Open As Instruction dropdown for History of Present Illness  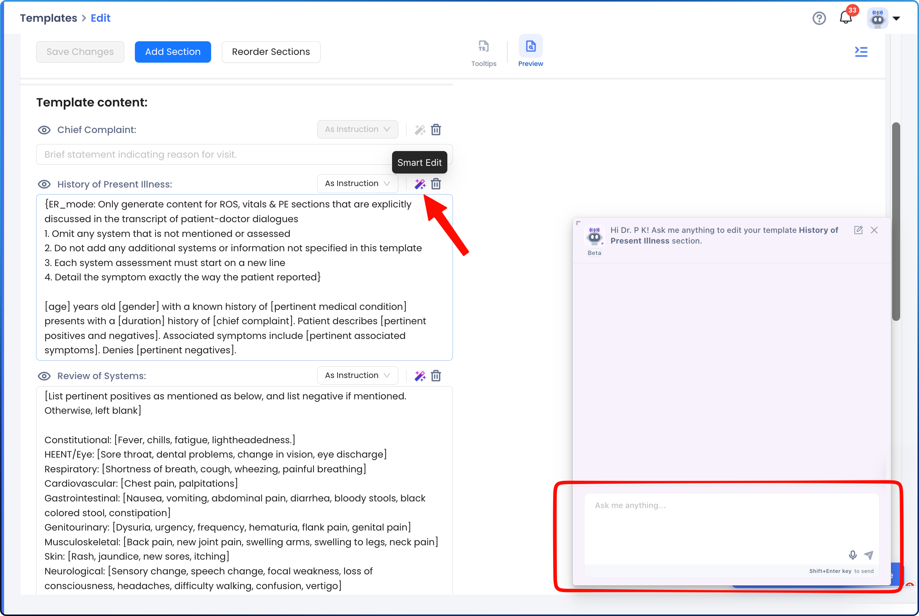tap(357, 183)
